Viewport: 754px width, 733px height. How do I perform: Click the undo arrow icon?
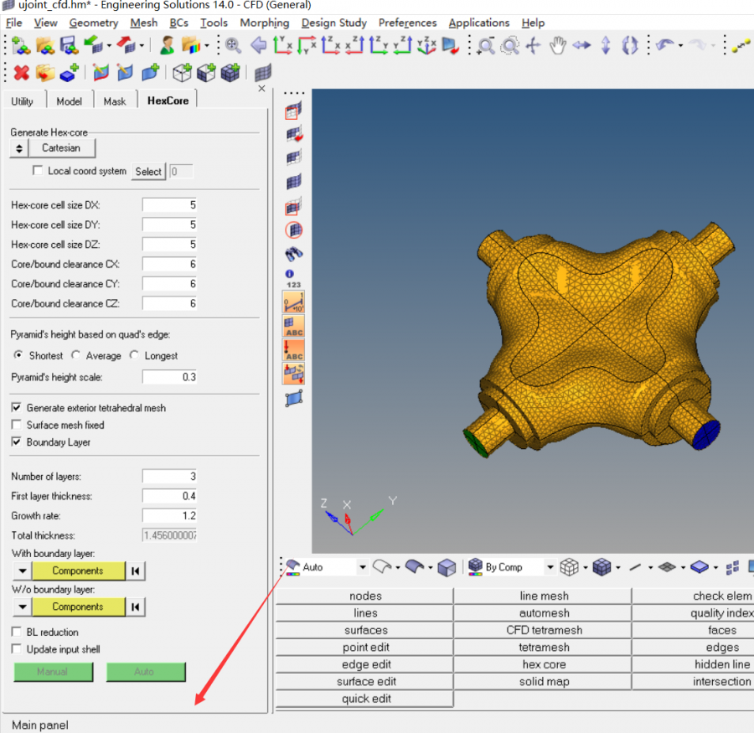665,46
